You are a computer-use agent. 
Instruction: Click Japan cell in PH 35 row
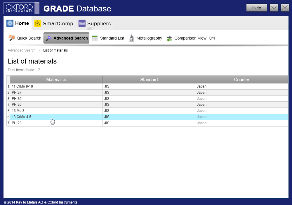[x=241, y=99]
